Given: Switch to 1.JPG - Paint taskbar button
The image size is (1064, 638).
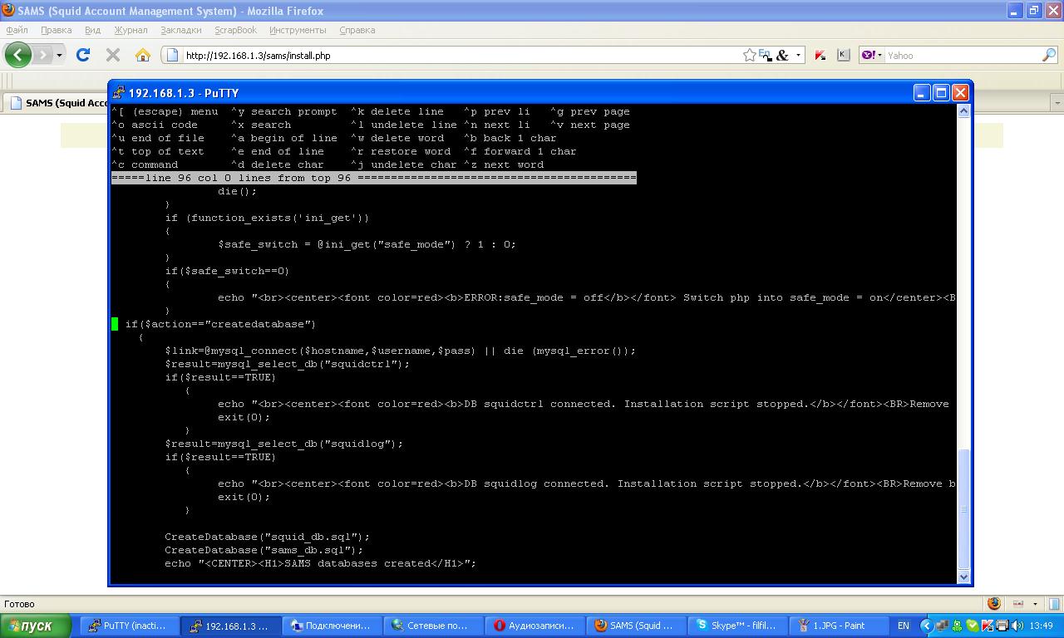Looking at the screenshot, I should (x=839, y=626).
